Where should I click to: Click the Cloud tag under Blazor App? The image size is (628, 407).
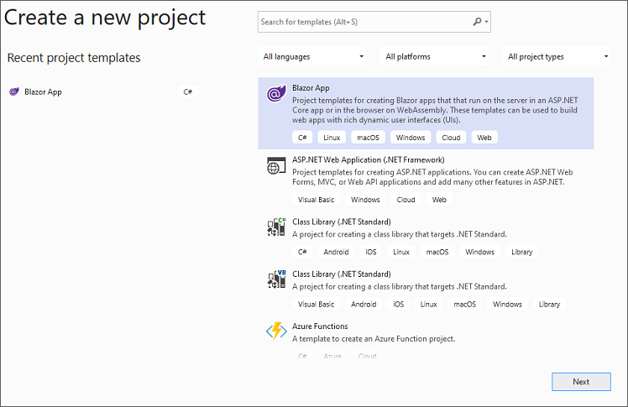pyautogui.click(x=451, y=138)
